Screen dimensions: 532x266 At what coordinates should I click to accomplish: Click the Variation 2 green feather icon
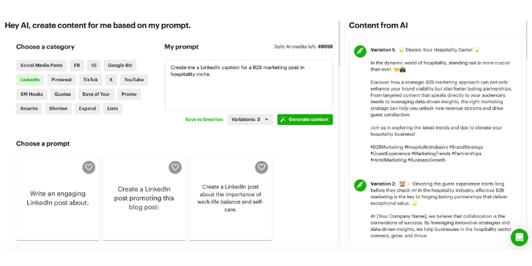point(360,184)
